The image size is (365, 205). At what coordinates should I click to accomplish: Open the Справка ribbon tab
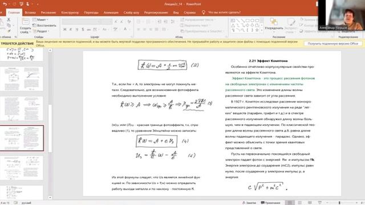[189, 13]
